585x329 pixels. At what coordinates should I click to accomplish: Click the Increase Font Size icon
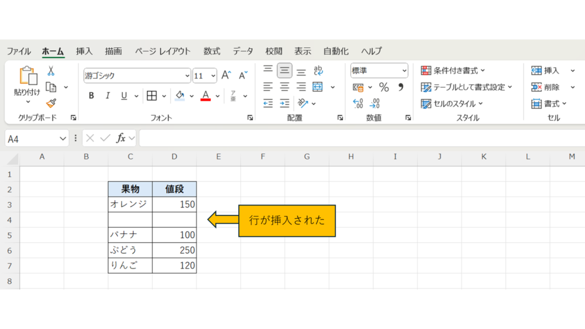click(226, 75)
